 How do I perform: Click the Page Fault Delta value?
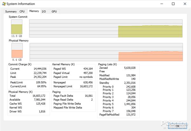point(88,95)
